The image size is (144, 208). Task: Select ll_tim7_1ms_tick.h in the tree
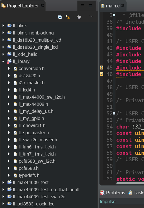[x=37, y=154]
